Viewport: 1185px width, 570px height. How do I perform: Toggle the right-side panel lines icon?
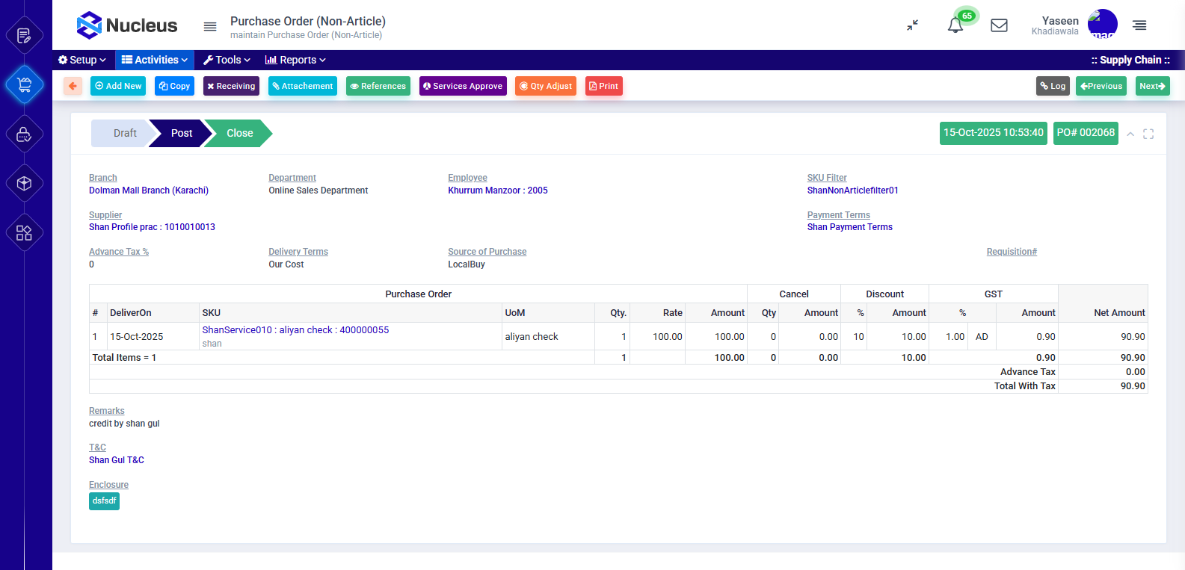click(x=1139, y=25)
